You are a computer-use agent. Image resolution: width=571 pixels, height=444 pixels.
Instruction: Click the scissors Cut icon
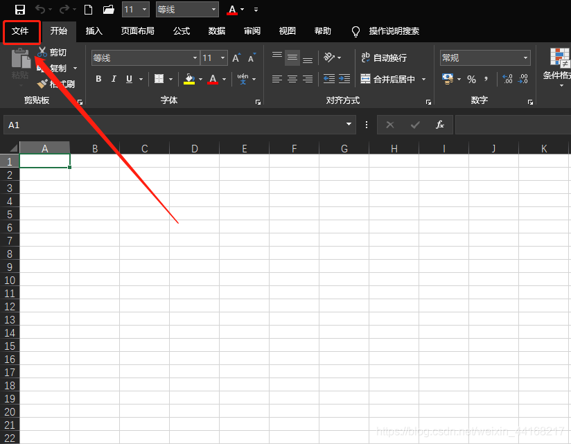(42, 52)
